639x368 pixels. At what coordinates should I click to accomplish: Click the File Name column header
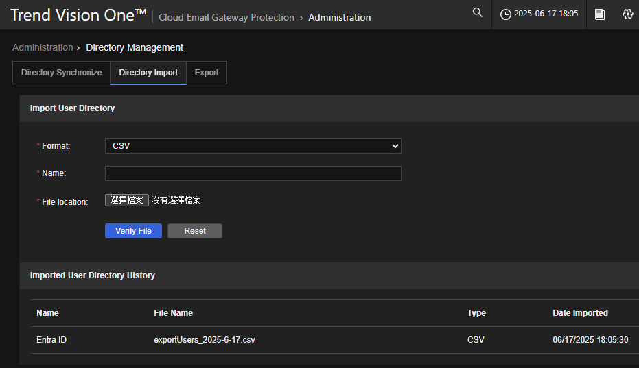pyautogui.click(x=173, y=313)
